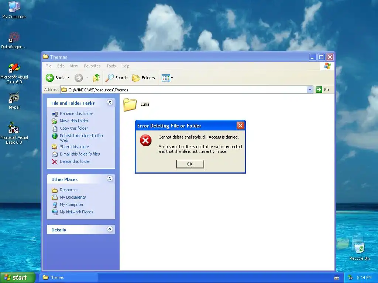Go up one folder level
This screenshot has width=378, height=283.
[x=96, y=77]
